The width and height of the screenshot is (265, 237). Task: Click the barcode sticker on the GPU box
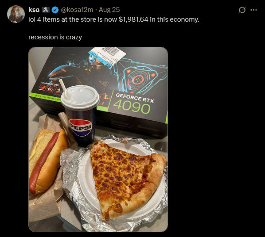(108, 56)
